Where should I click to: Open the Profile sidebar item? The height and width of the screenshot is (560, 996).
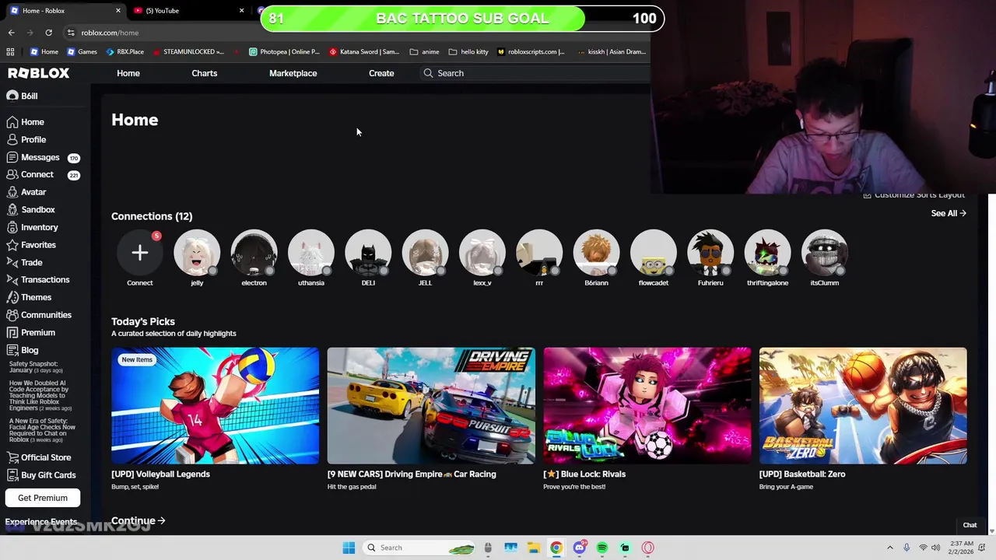[x=26, y=140]
